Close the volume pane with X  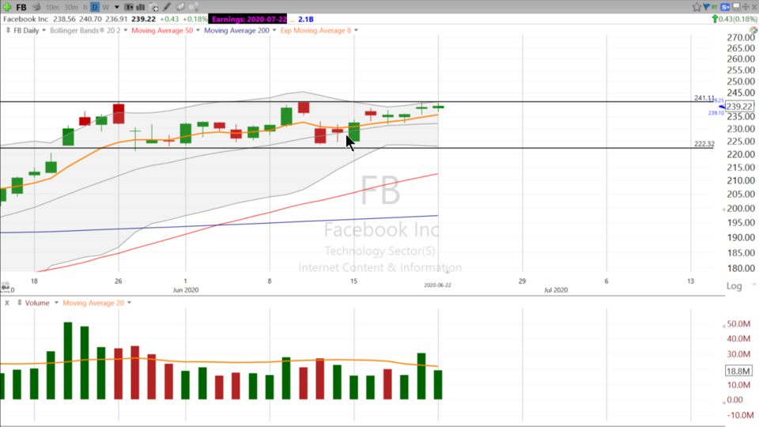click(7, 303)
